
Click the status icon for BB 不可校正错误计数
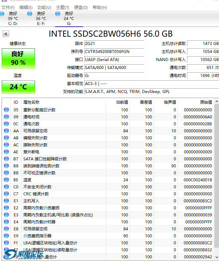(x=6, y=173)
